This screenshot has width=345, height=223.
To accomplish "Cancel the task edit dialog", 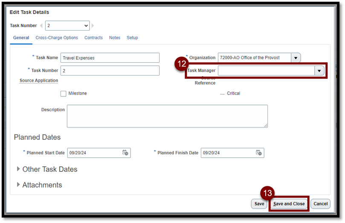I will pyautogui.click(x=320, y=204).
